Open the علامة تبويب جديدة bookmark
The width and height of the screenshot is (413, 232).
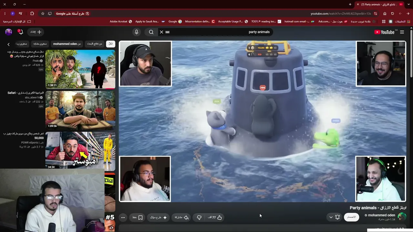363,22
